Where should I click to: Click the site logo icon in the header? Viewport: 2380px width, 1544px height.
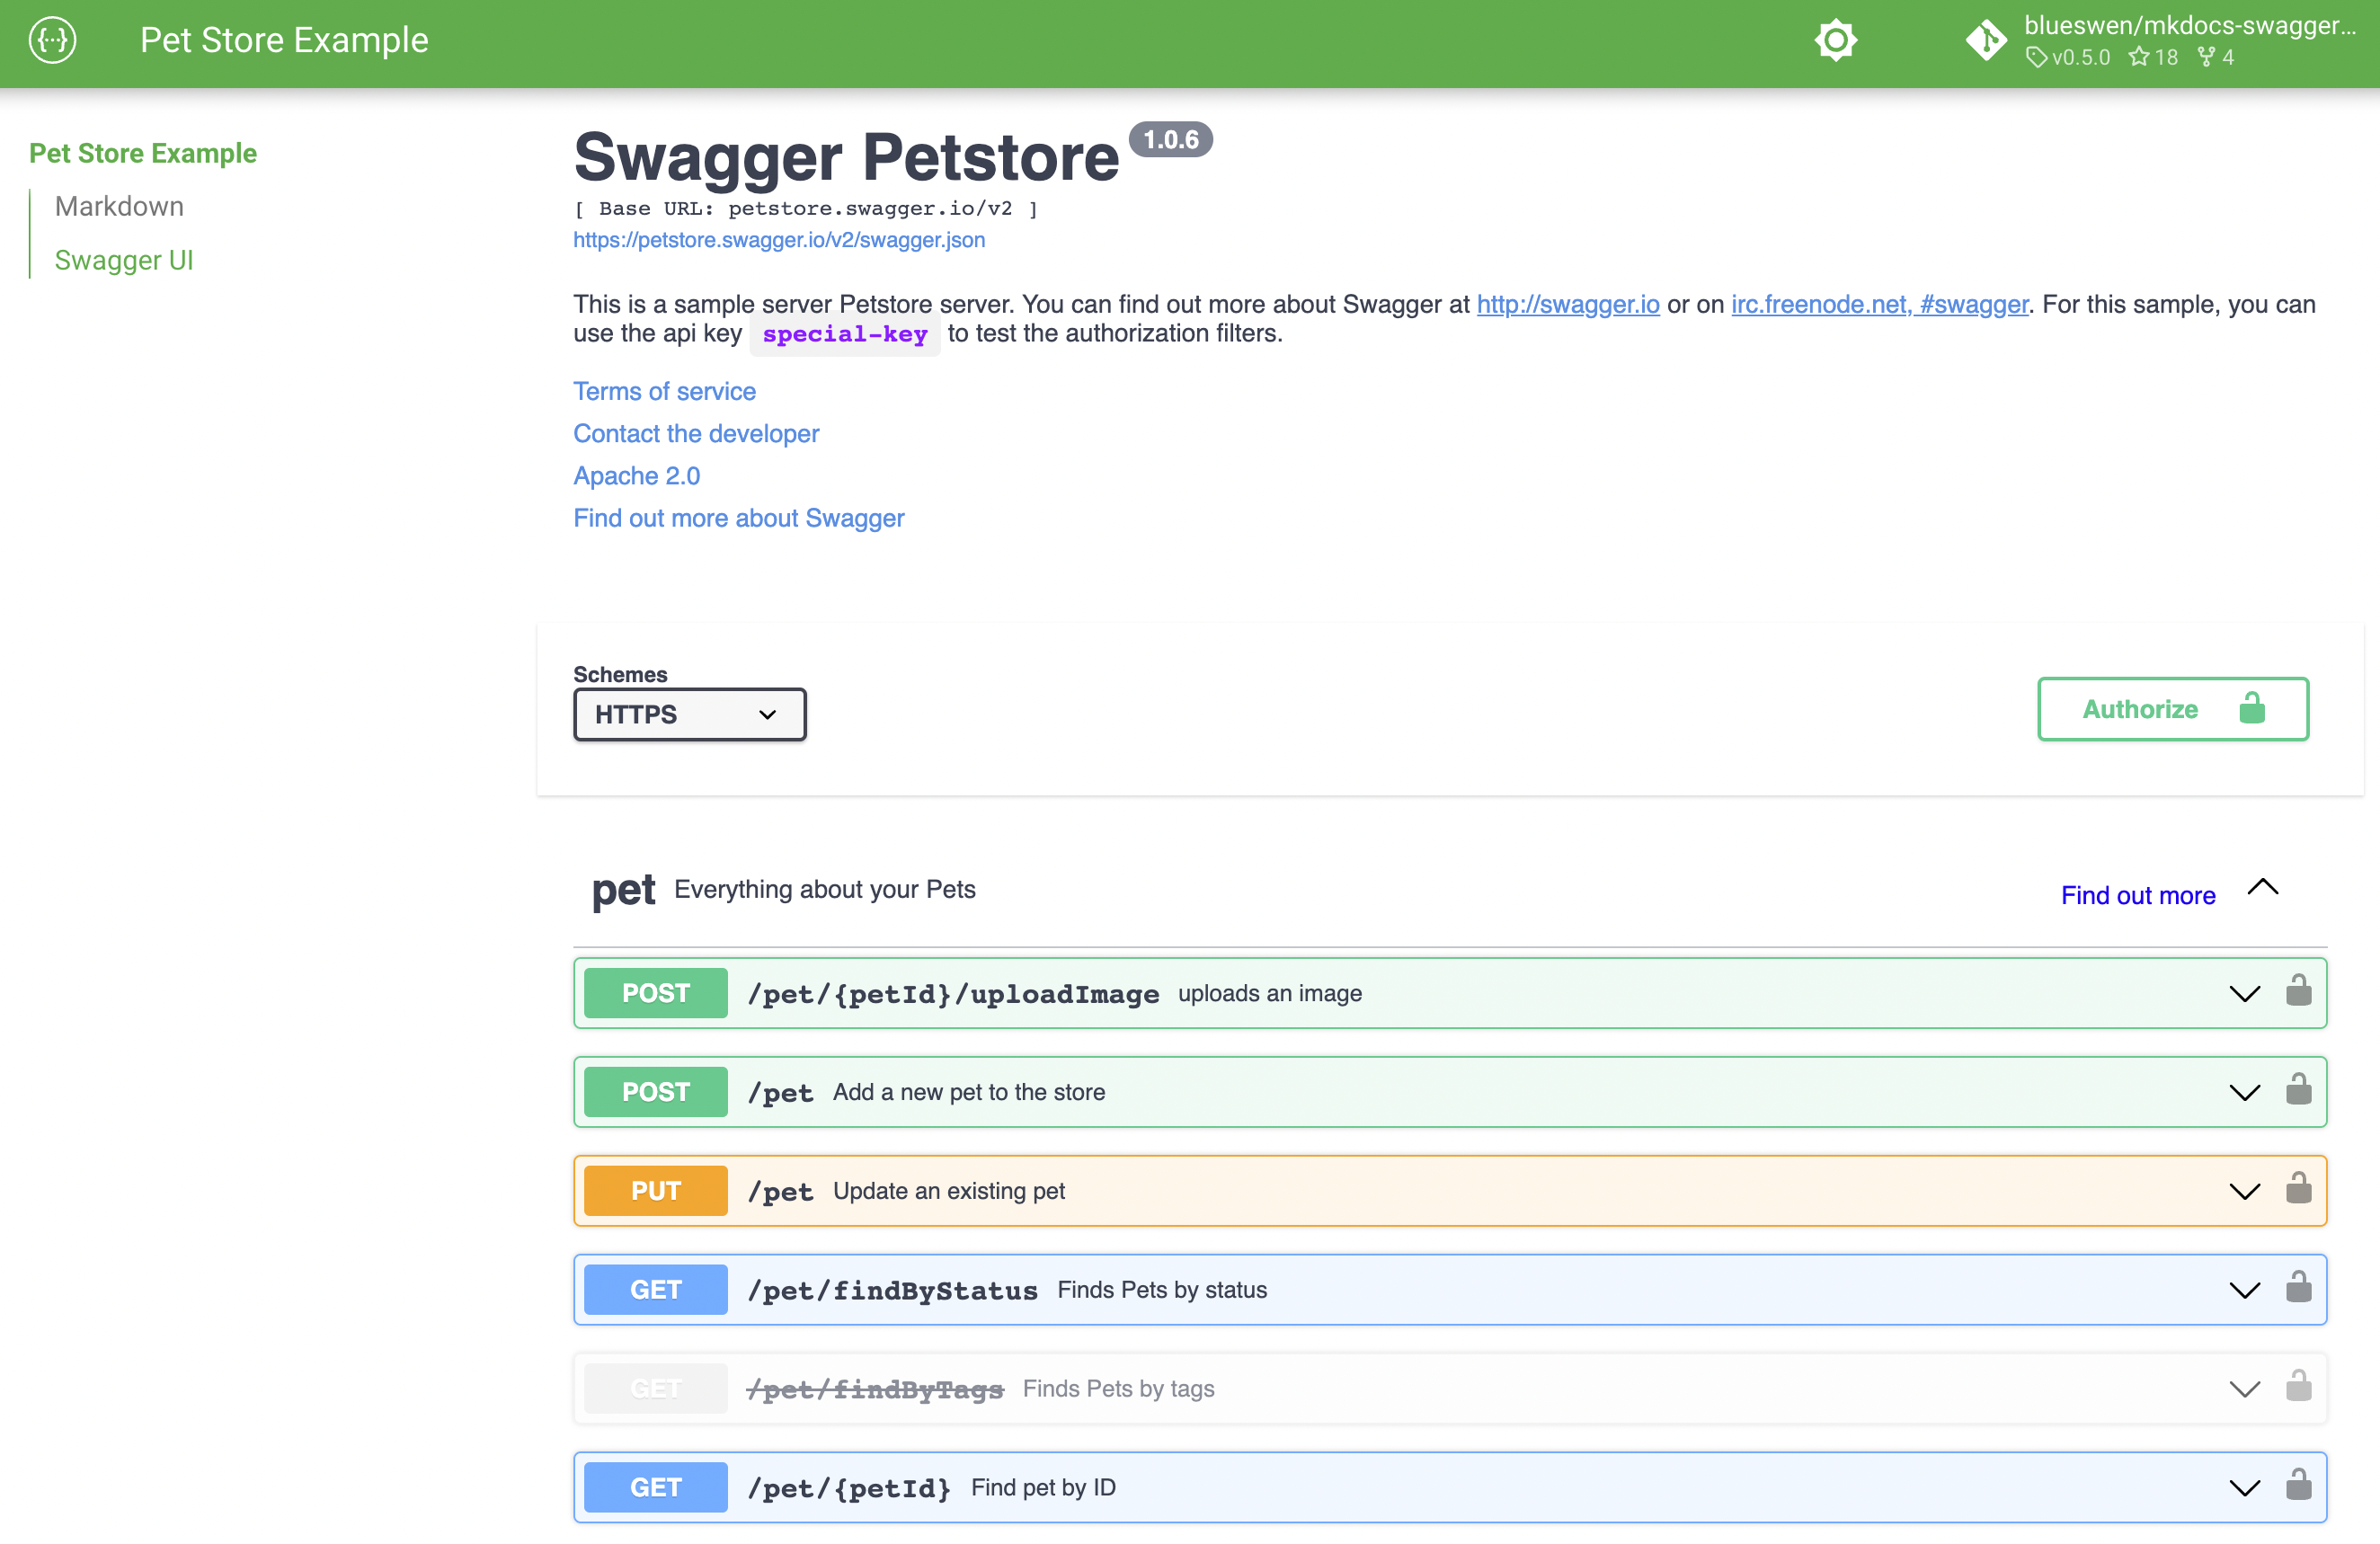click(x=51, y=40)
